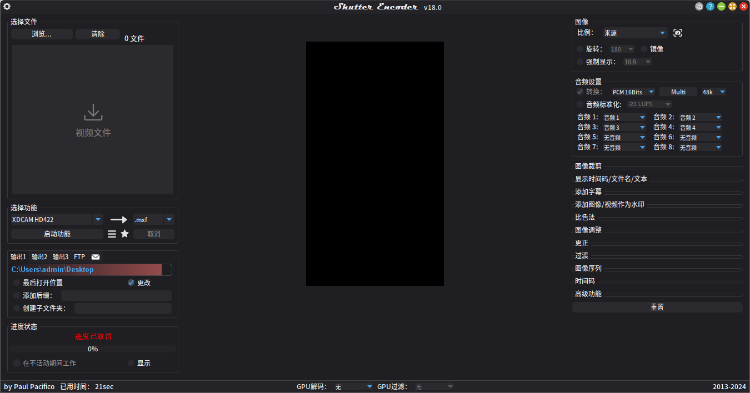Open the XDCAM HD422 function dropdown

(56, 219)
